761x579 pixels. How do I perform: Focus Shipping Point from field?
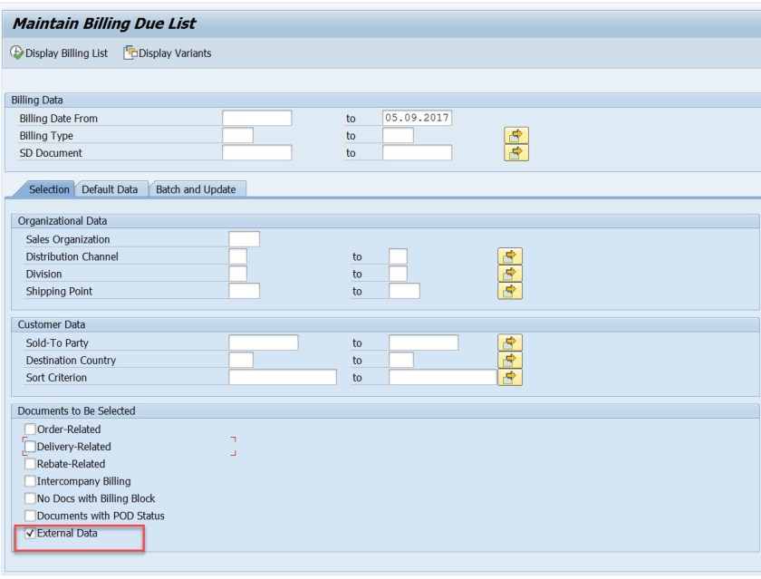244,291
